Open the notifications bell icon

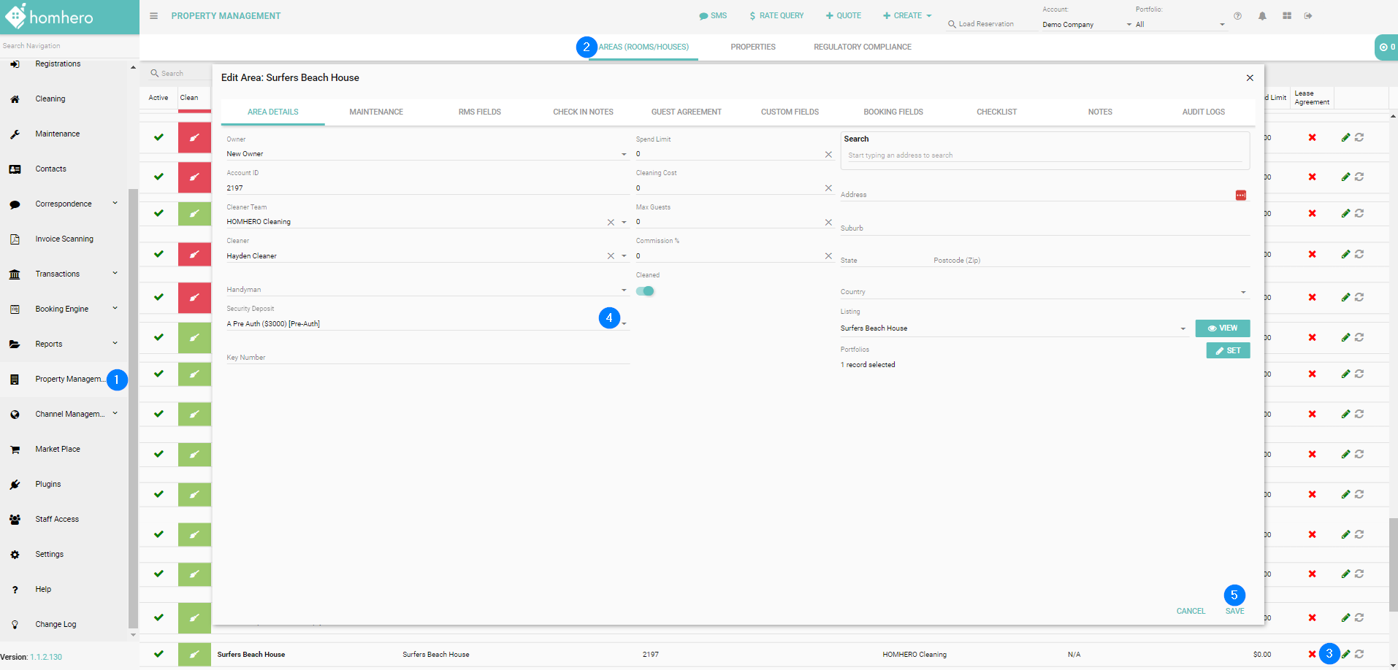[x=1262, y=16]
